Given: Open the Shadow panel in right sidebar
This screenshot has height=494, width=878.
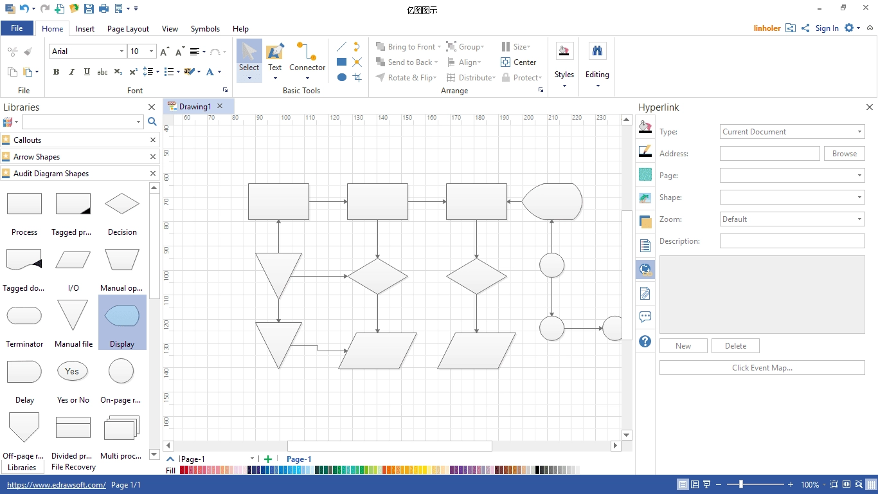Looking at the screenshot, I should (x=645, y=174).
